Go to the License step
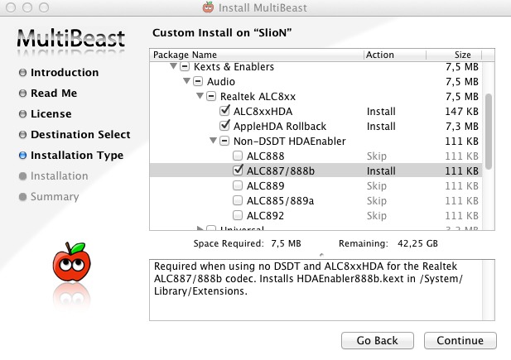The width and height of the screenshot is (511, 360). pos(51,113)
